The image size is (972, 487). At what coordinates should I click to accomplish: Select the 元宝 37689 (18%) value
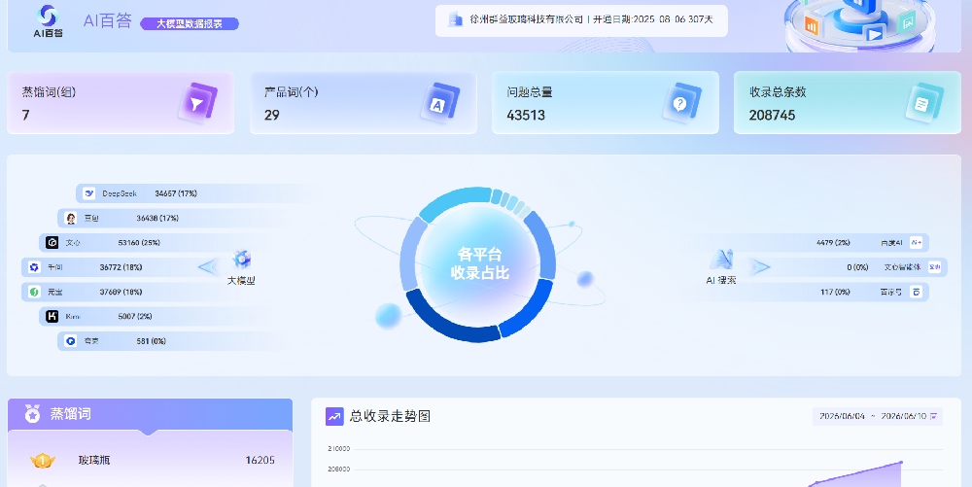click(121, 292)
